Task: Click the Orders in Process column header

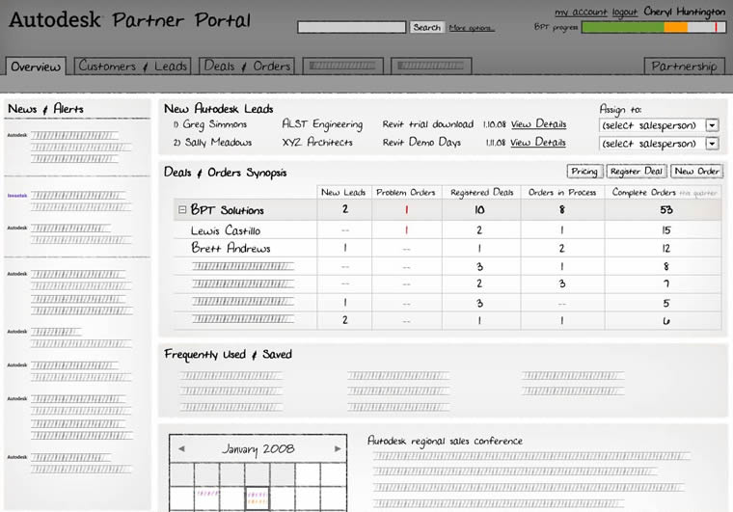Action: 562,193
